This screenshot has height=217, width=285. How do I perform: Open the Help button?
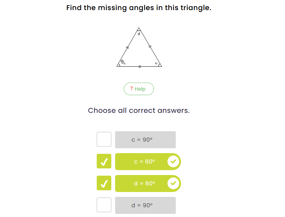click(139, 89)
